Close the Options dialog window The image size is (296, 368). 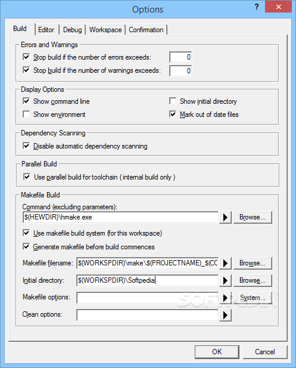point(278,7)
